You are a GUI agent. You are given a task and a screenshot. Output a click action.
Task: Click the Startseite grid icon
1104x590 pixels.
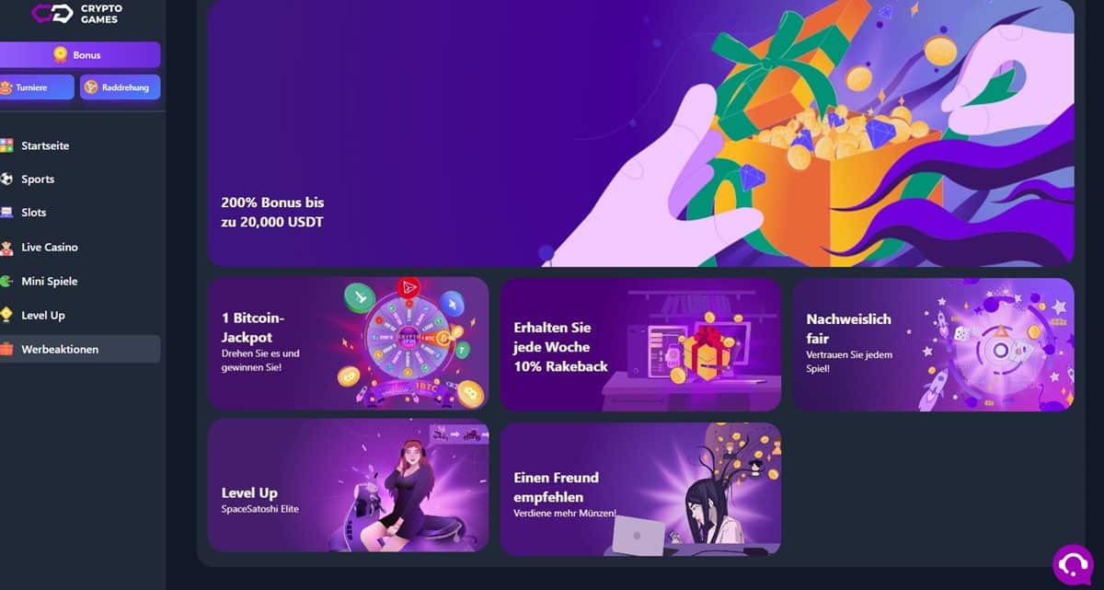click(6, 145)
